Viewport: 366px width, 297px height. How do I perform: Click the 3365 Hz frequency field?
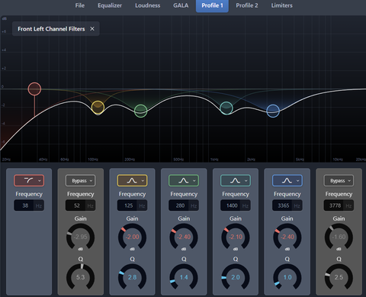(287, 205)
